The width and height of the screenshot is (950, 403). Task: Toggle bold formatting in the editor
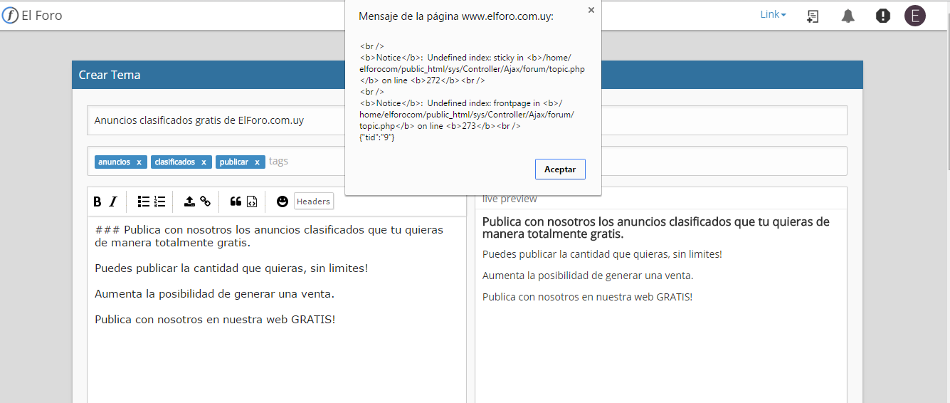click(97, 201)
